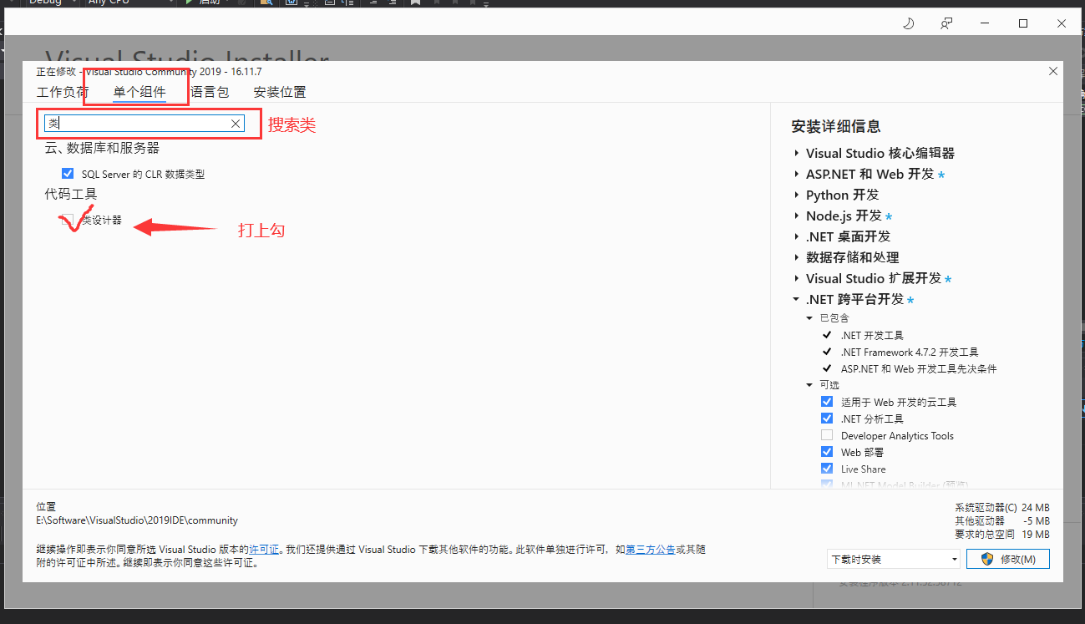Click .NET Framework 4.7.2 开发工具 item

(x=910, y=352)
